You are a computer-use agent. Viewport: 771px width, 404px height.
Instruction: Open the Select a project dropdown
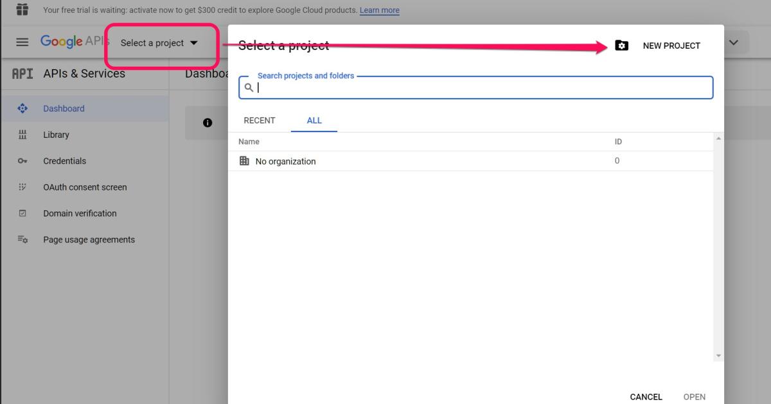159,43
